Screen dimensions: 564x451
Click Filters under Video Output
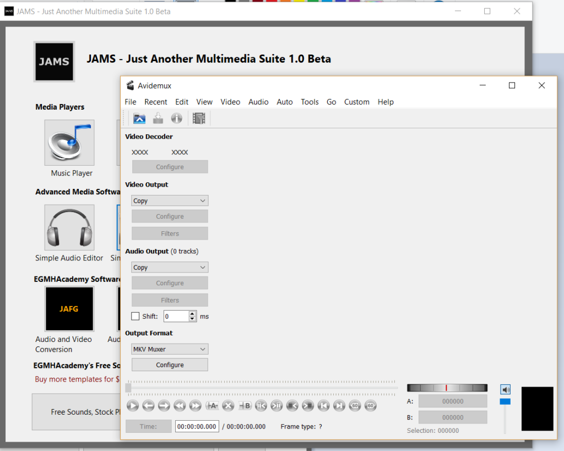click(x=170, y=234)
